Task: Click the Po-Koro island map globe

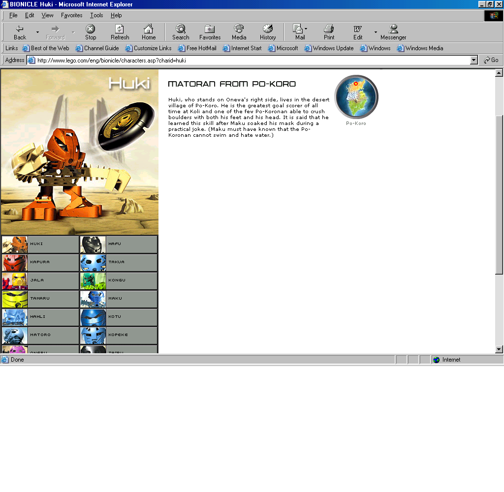Action: tap(356, 97)
